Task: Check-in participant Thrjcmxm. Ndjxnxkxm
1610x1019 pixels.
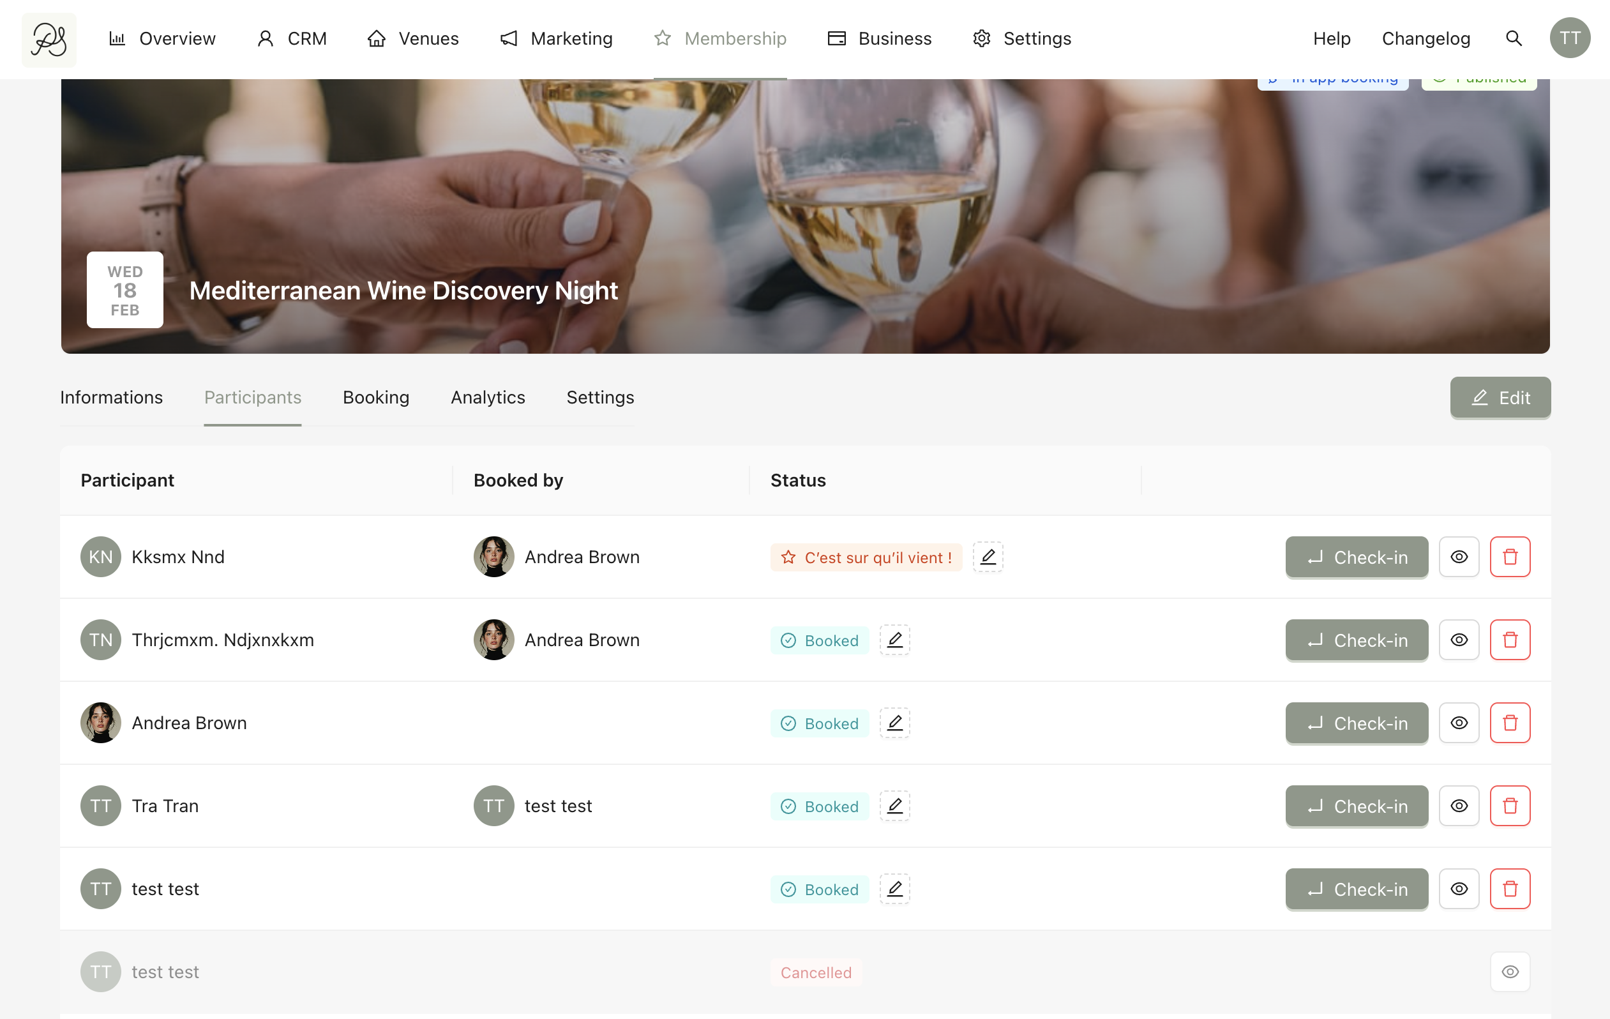Action: point(1356,640)
